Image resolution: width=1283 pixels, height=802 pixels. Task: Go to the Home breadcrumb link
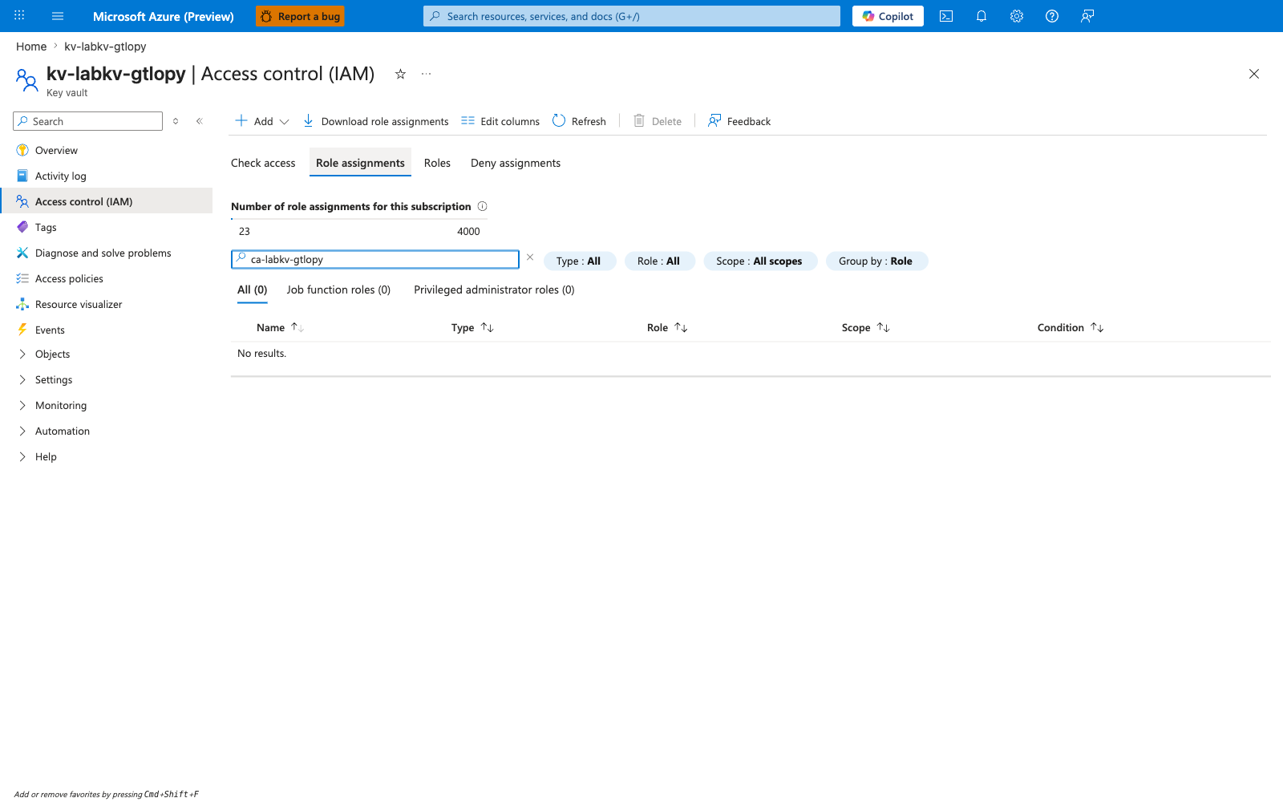coord(31,47)
